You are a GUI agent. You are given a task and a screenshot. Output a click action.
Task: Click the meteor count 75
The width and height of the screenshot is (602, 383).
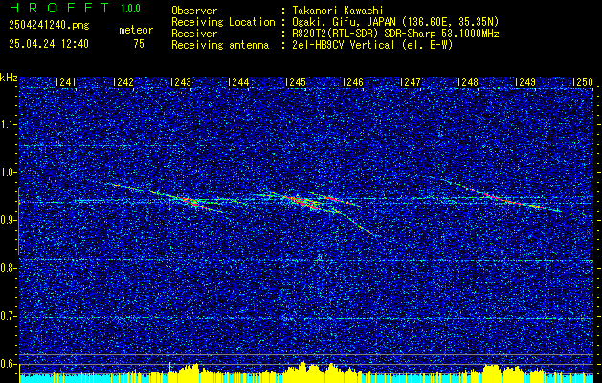[139, 44]
